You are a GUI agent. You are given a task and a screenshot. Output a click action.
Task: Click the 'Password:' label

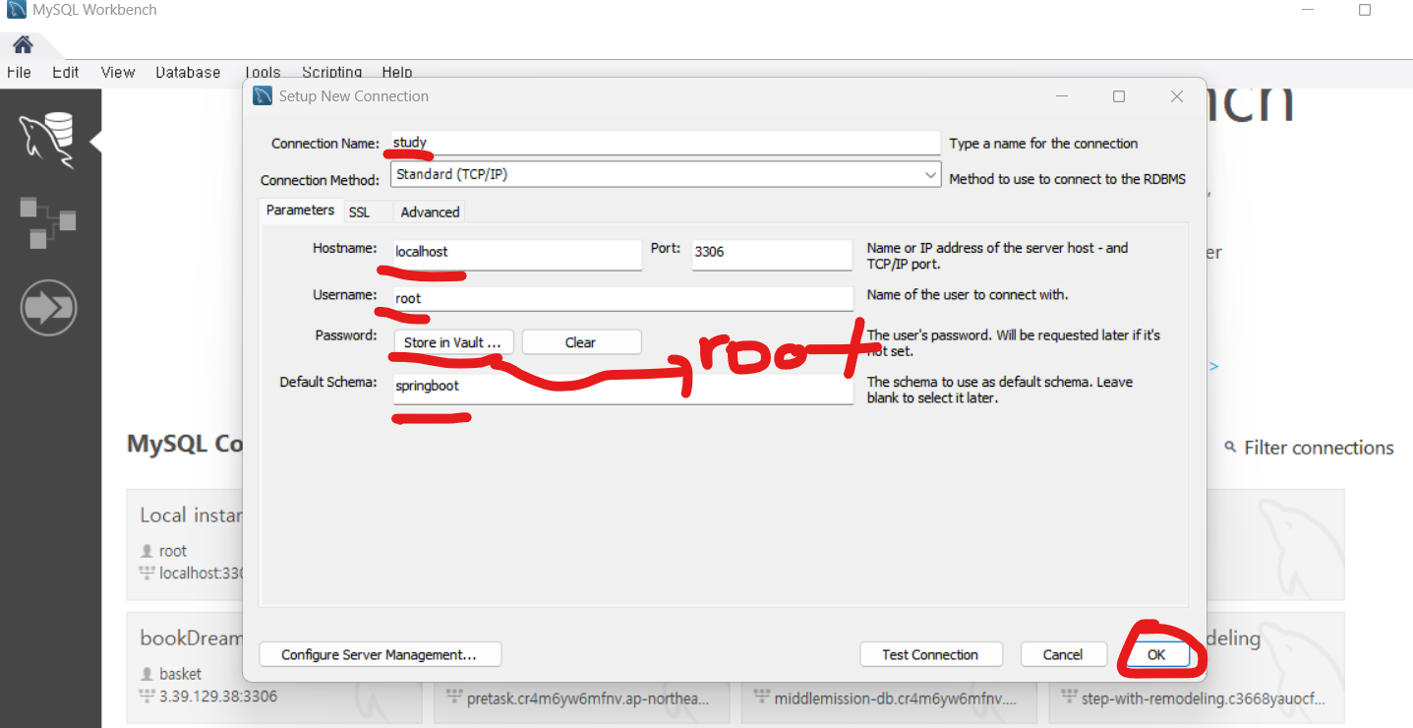[x=346, y=335]
